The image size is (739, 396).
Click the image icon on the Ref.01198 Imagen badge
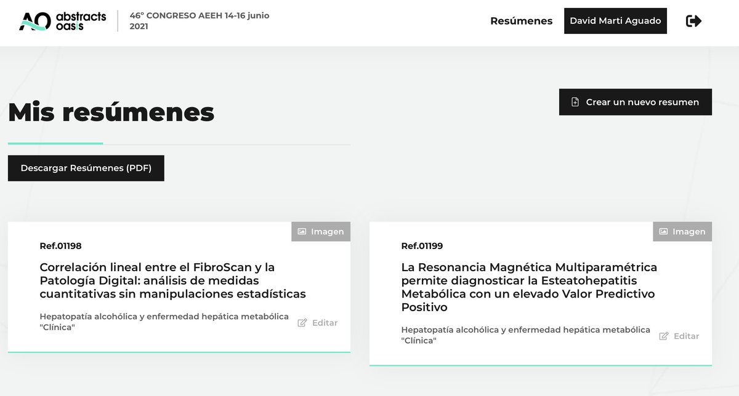pyautogui.click(x=301, y=231)
